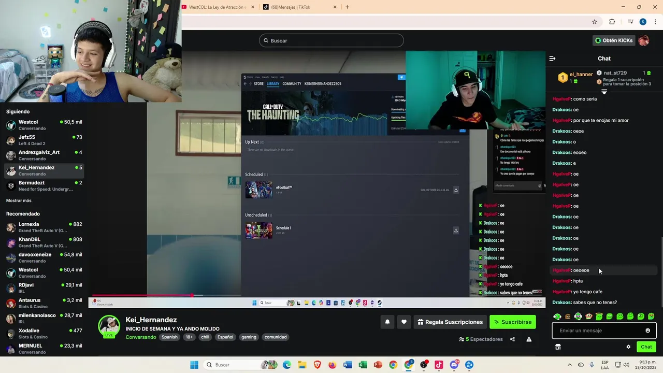Viewport: 663px width, 373px height.
Task: Open the user profile avatar menu
Action: (x=644, y=40)
